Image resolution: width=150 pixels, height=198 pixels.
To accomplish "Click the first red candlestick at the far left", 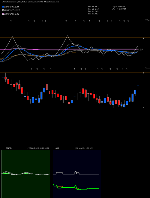I will (x=5, y=77).
